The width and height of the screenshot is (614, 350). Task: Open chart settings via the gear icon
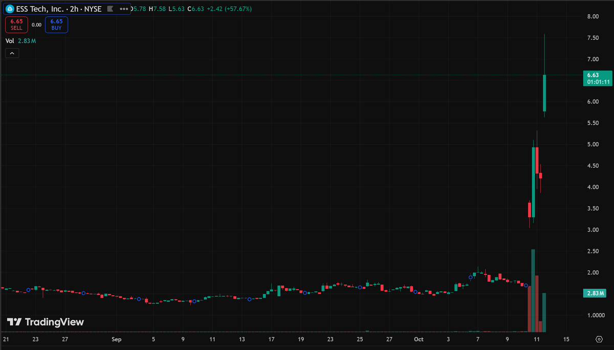[598, 339]
